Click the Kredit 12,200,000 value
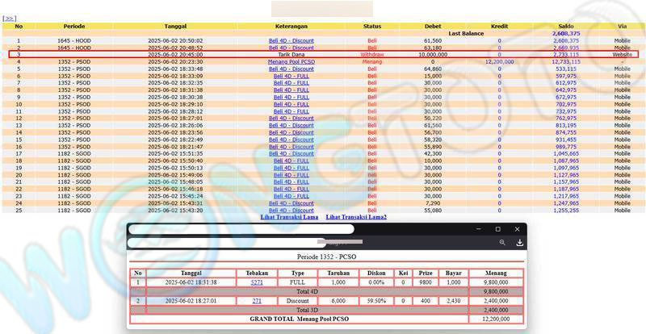Viewport: 646px width, 334px height. click(x=499, y=61)
